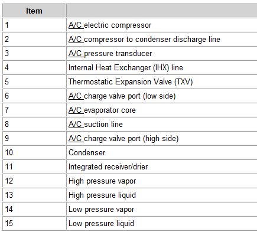This screenshot has height=232, width=257.
Task: Click the Condenser description cell
Action: point(162,153)
